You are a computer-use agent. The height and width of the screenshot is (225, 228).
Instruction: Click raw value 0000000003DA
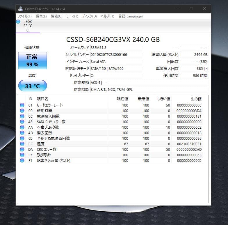point(189,111)
